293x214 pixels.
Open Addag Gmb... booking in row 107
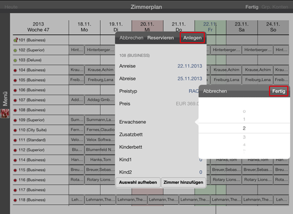click(x=100, y=100)
